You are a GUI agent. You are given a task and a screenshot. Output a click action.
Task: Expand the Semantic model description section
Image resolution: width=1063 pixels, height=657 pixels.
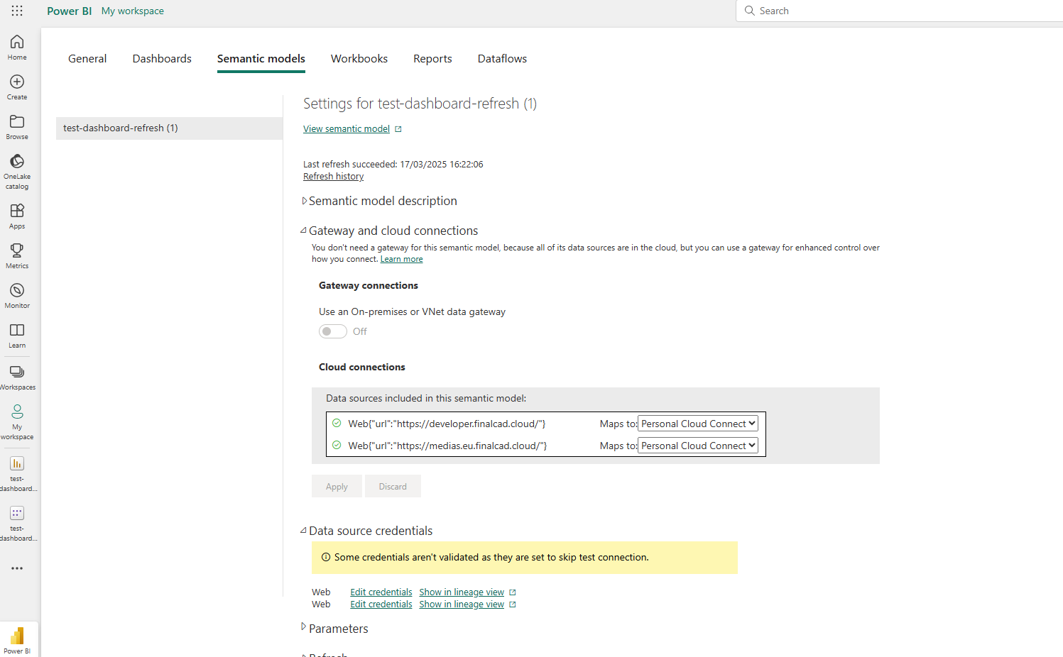(x=305, y=201)
